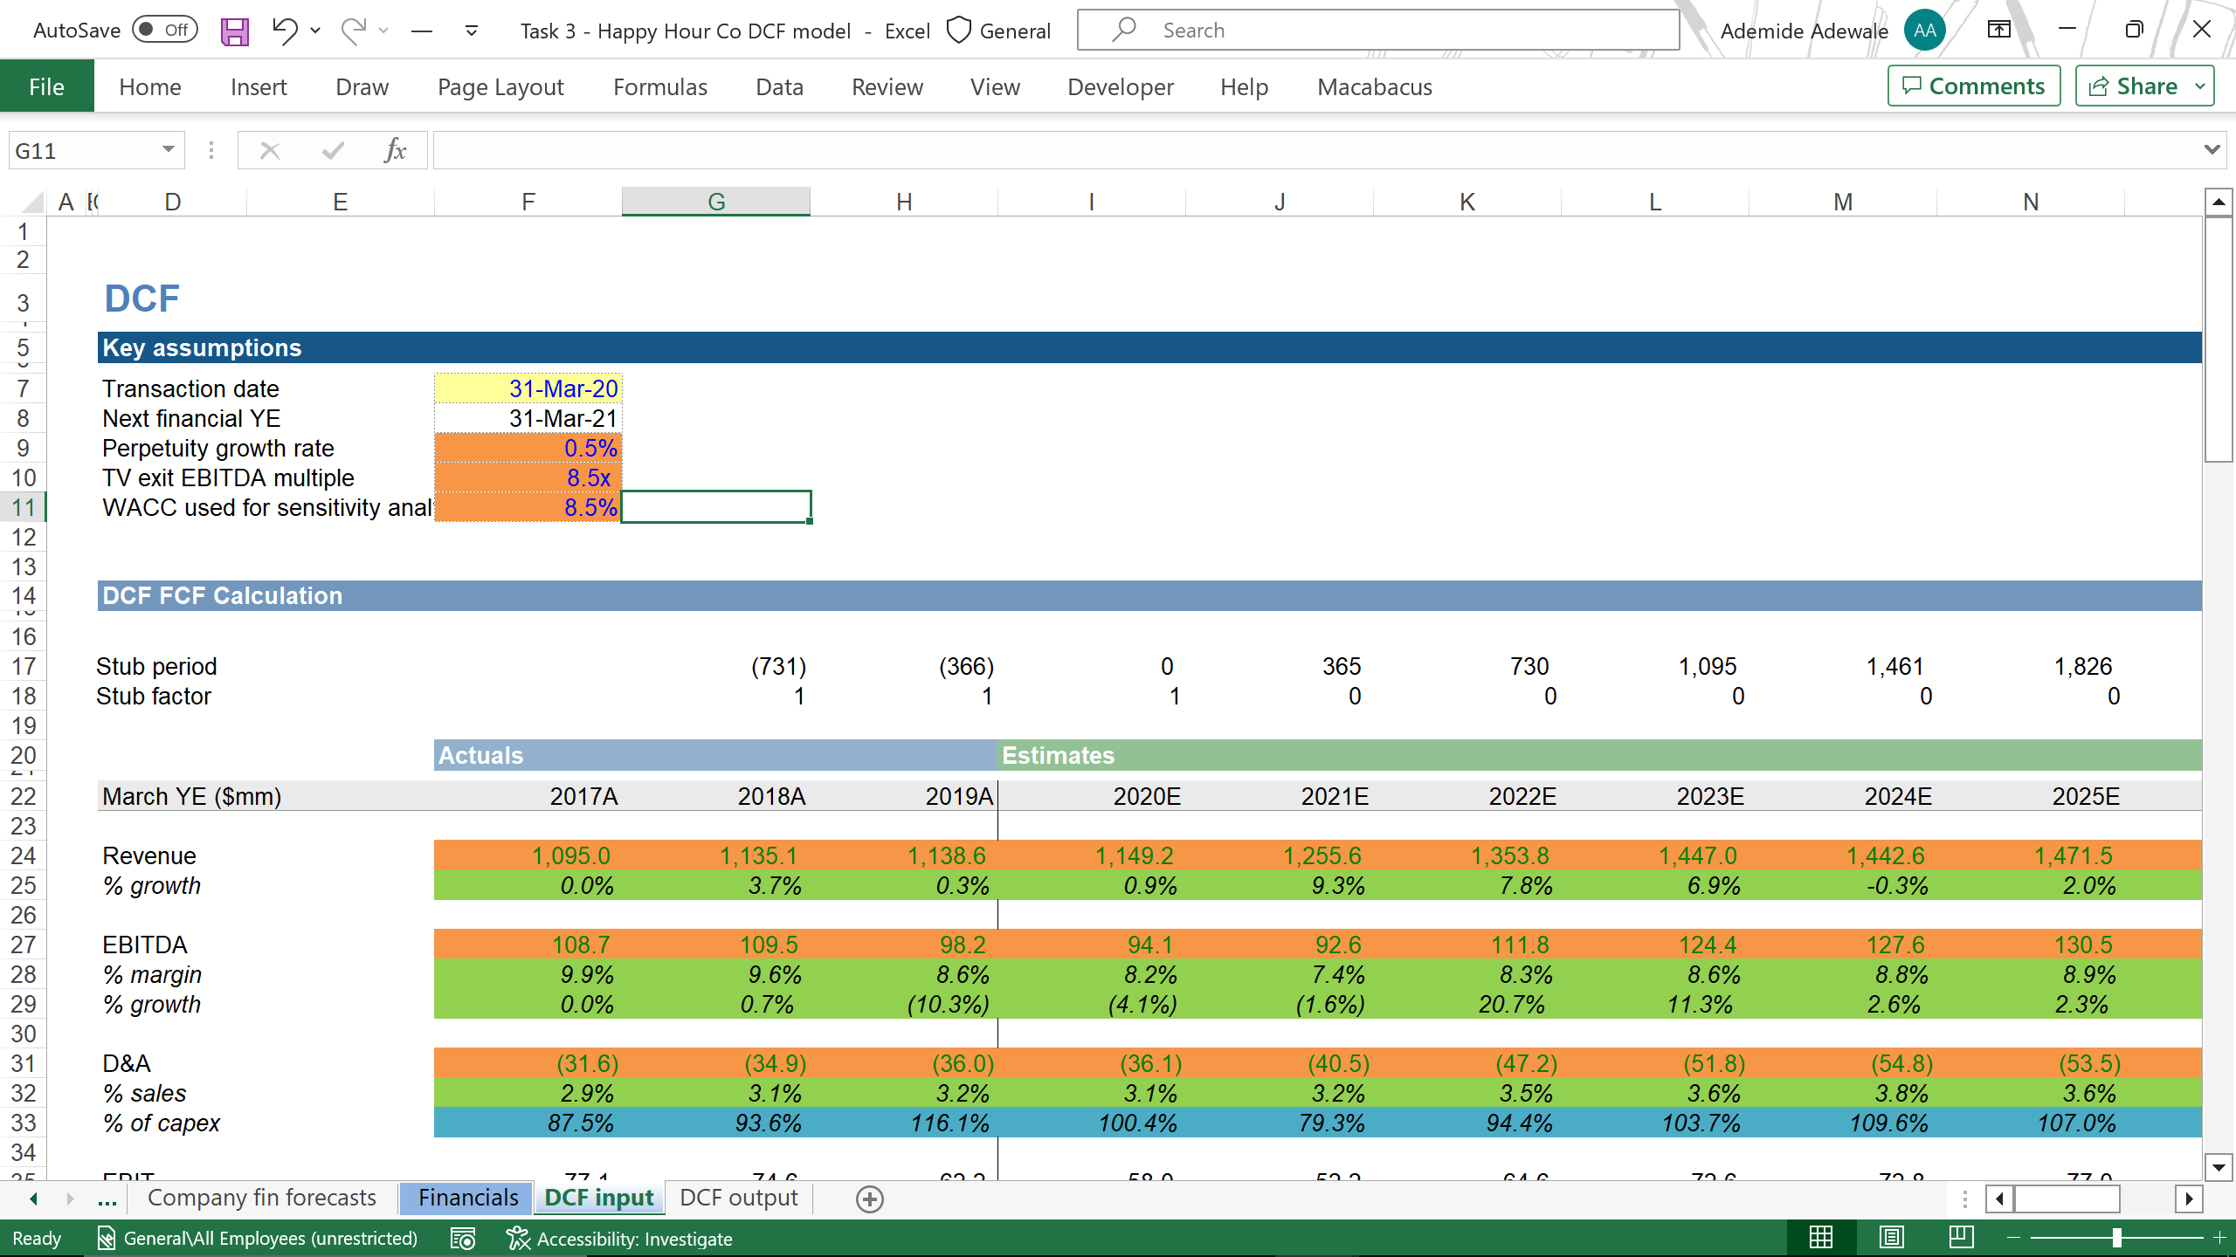The width and height of the screenshot is (2236, 1257).
Task: Switch to DCF output sheet tab
Action: [738, 1198]
